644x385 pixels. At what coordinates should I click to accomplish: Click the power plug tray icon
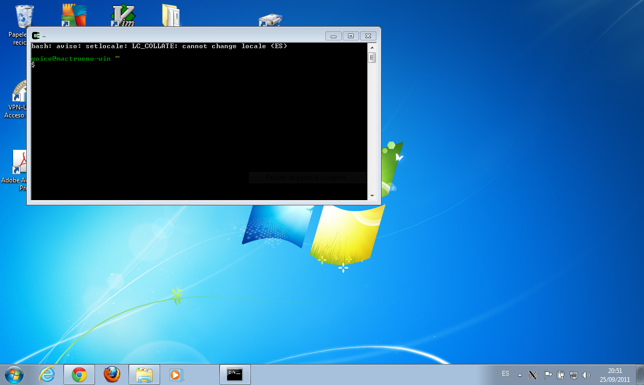(x=561, y=375)
